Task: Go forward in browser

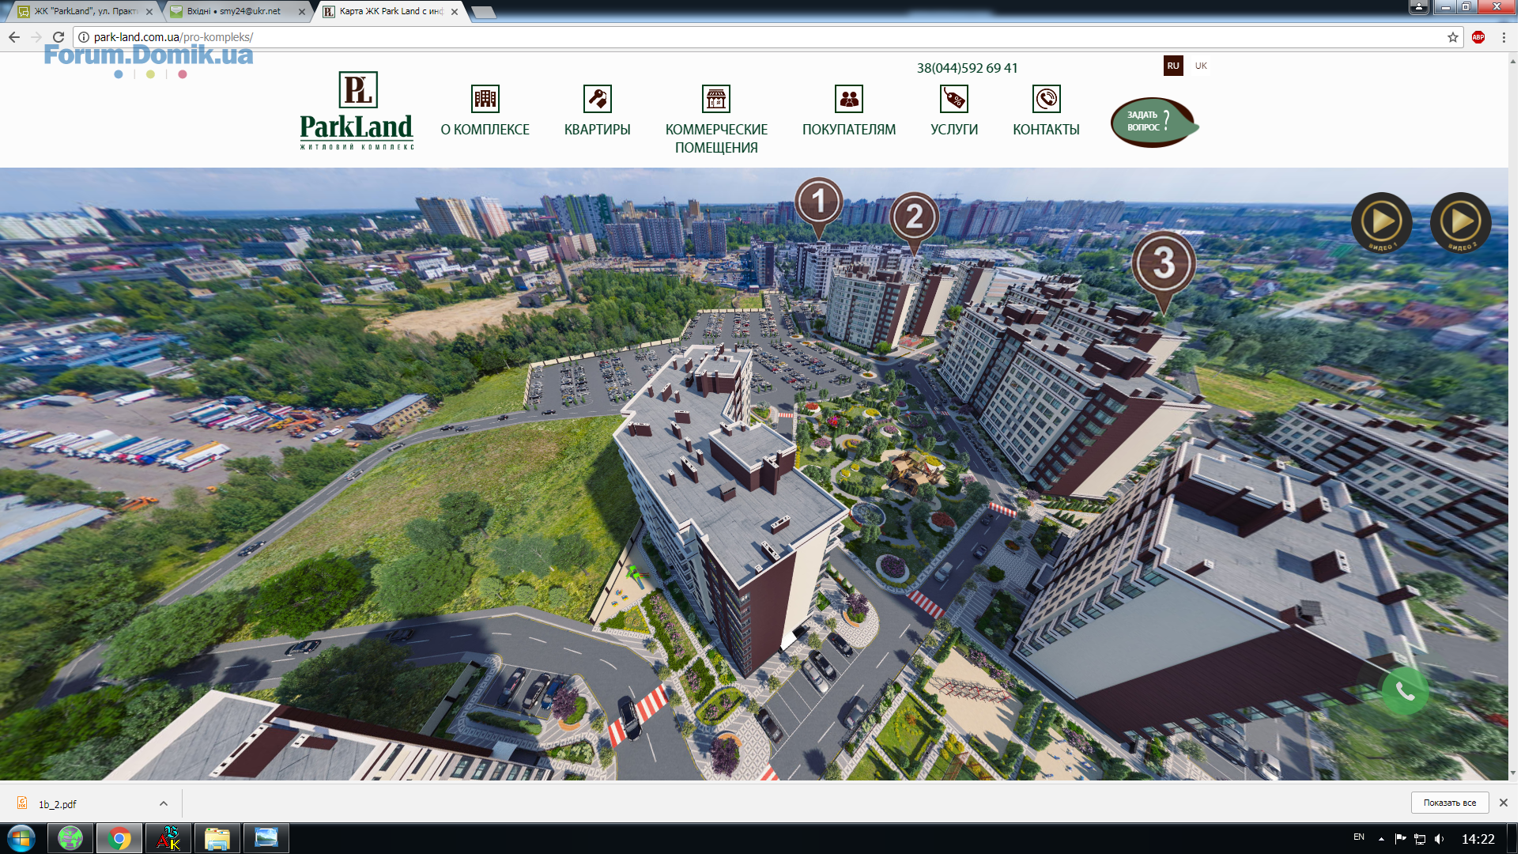Action: click(36, 37)
